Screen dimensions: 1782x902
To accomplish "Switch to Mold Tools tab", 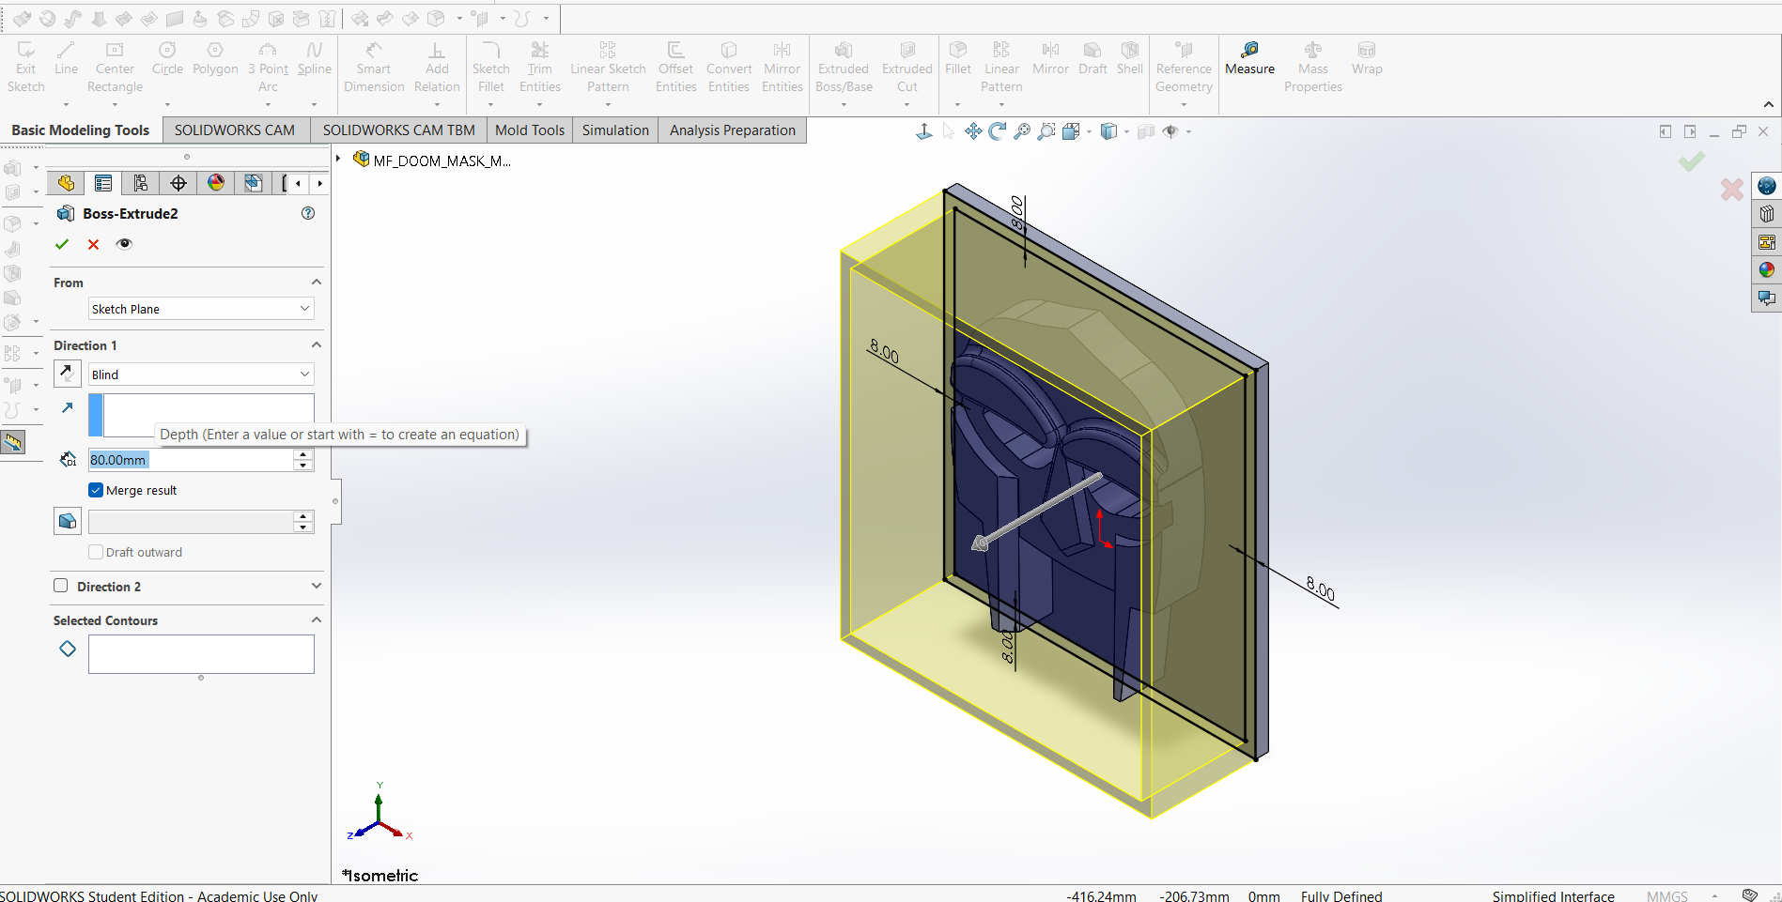I will pos(530,130).
